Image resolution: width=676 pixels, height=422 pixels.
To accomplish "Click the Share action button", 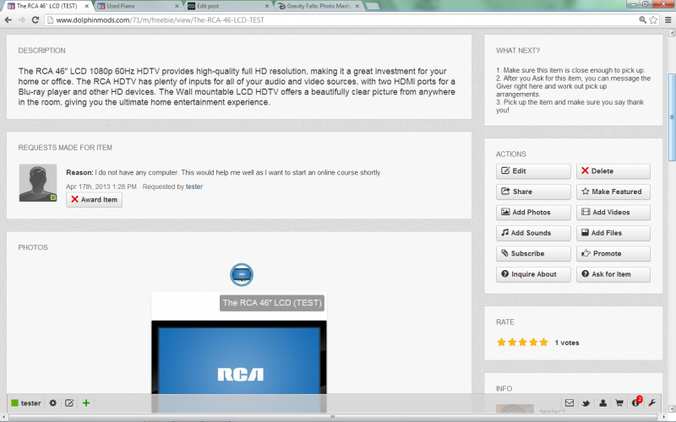I will (x=533, y=192).
